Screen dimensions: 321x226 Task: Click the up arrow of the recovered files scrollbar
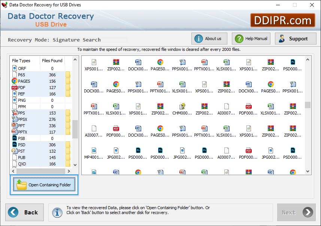tap(308, 60)
